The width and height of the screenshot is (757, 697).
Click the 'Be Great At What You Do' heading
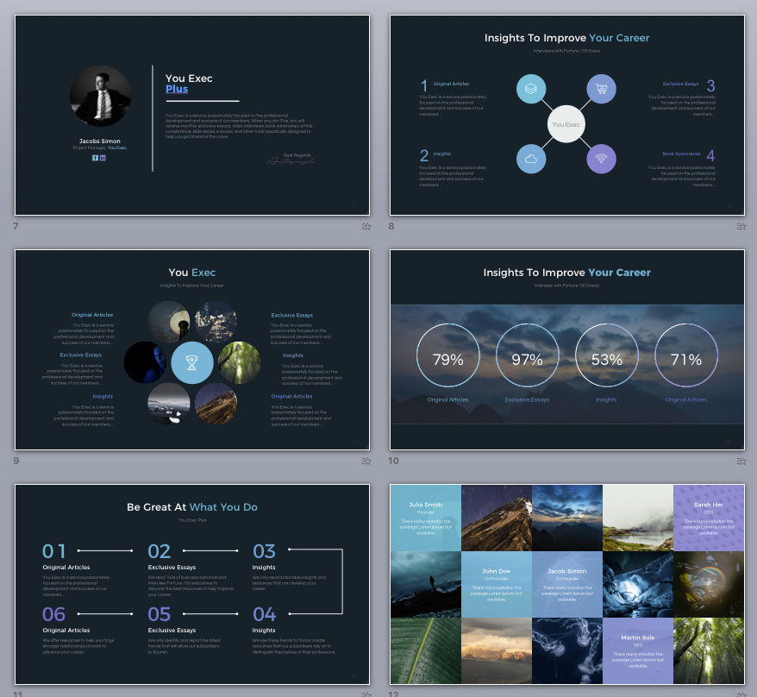[x=192, y=507]
